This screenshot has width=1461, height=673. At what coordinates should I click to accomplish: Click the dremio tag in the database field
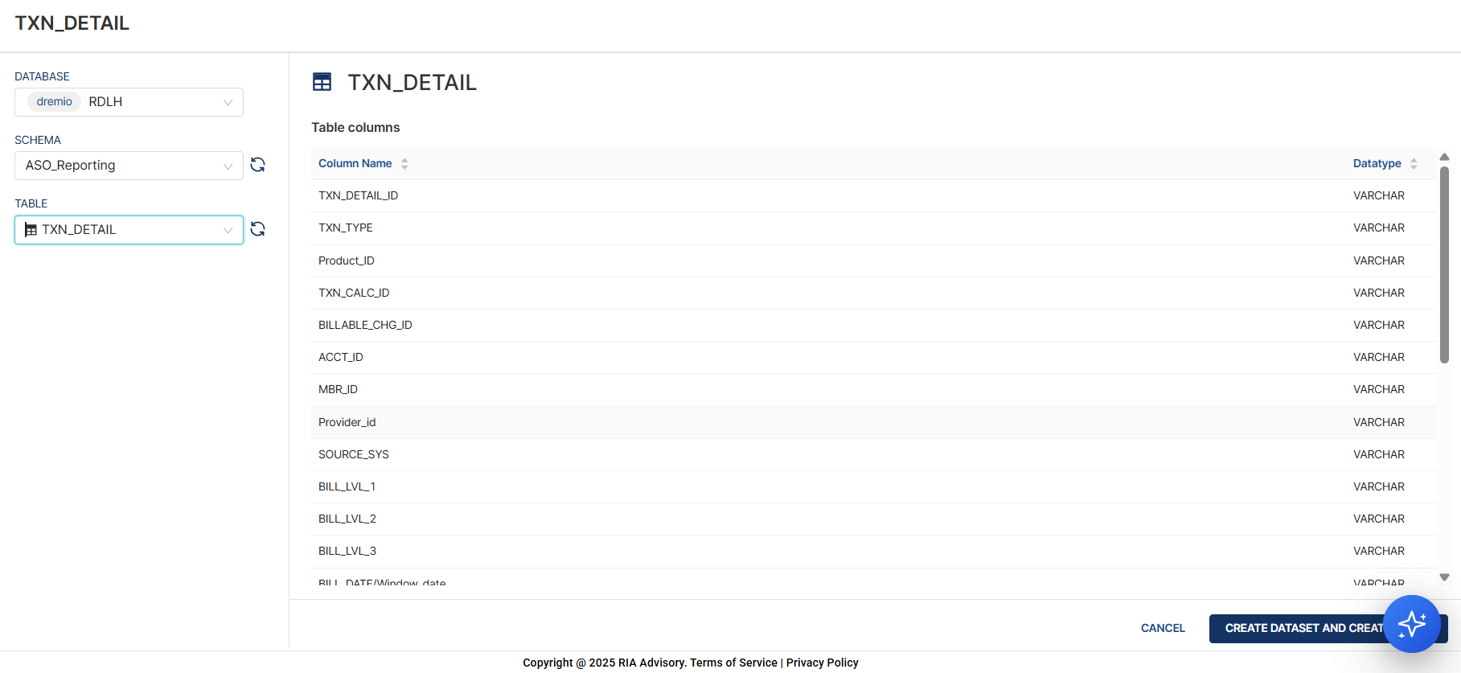(55, 101)
